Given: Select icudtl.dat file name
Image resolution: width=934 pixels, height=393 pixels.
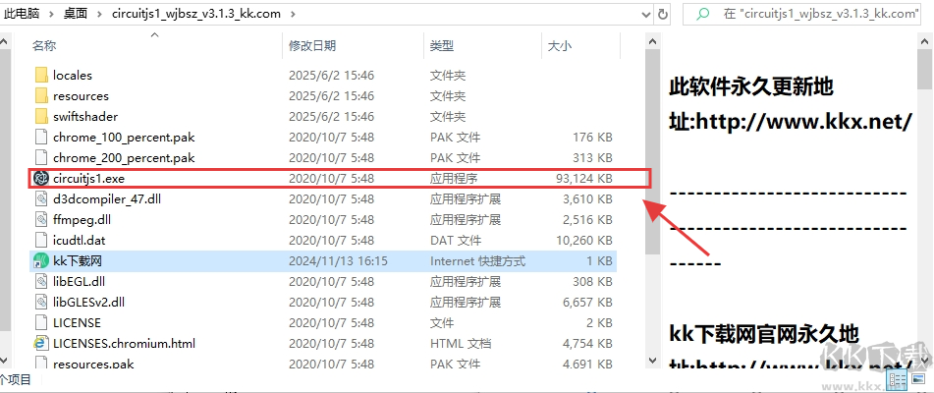Looking at the screenshot, I should (79, 240).
